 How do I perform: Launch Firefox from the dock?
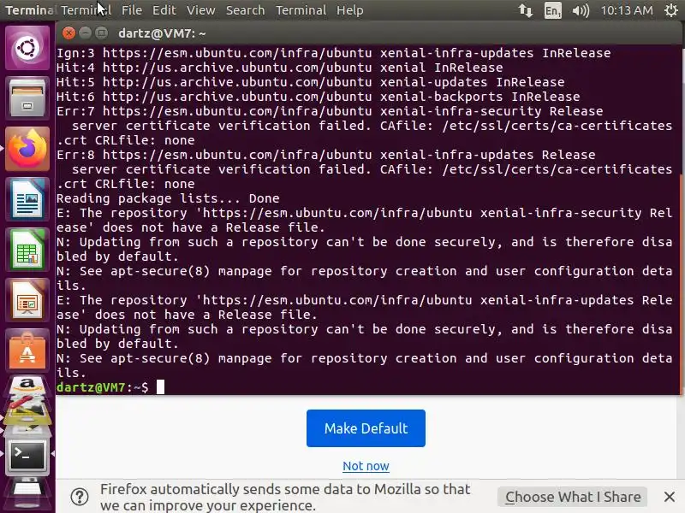27,149
